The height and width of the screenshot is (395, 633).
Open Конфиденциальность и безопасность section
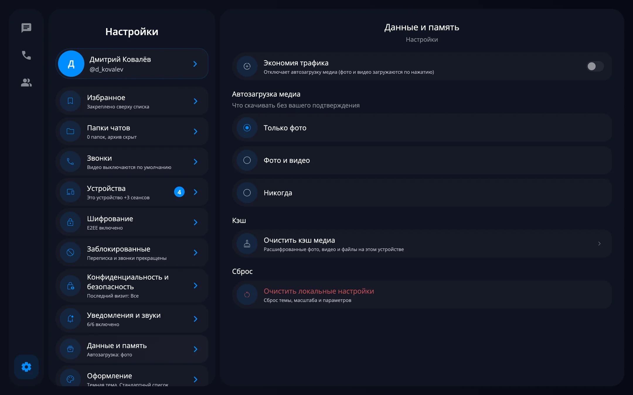pos(132,286)
